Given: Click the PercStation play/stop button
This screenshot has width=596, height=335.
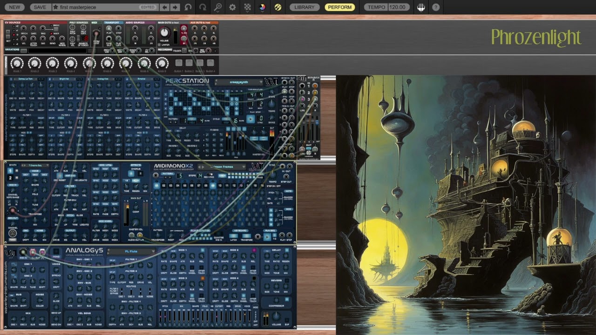Looking at the screenshot, I should 251,119.
